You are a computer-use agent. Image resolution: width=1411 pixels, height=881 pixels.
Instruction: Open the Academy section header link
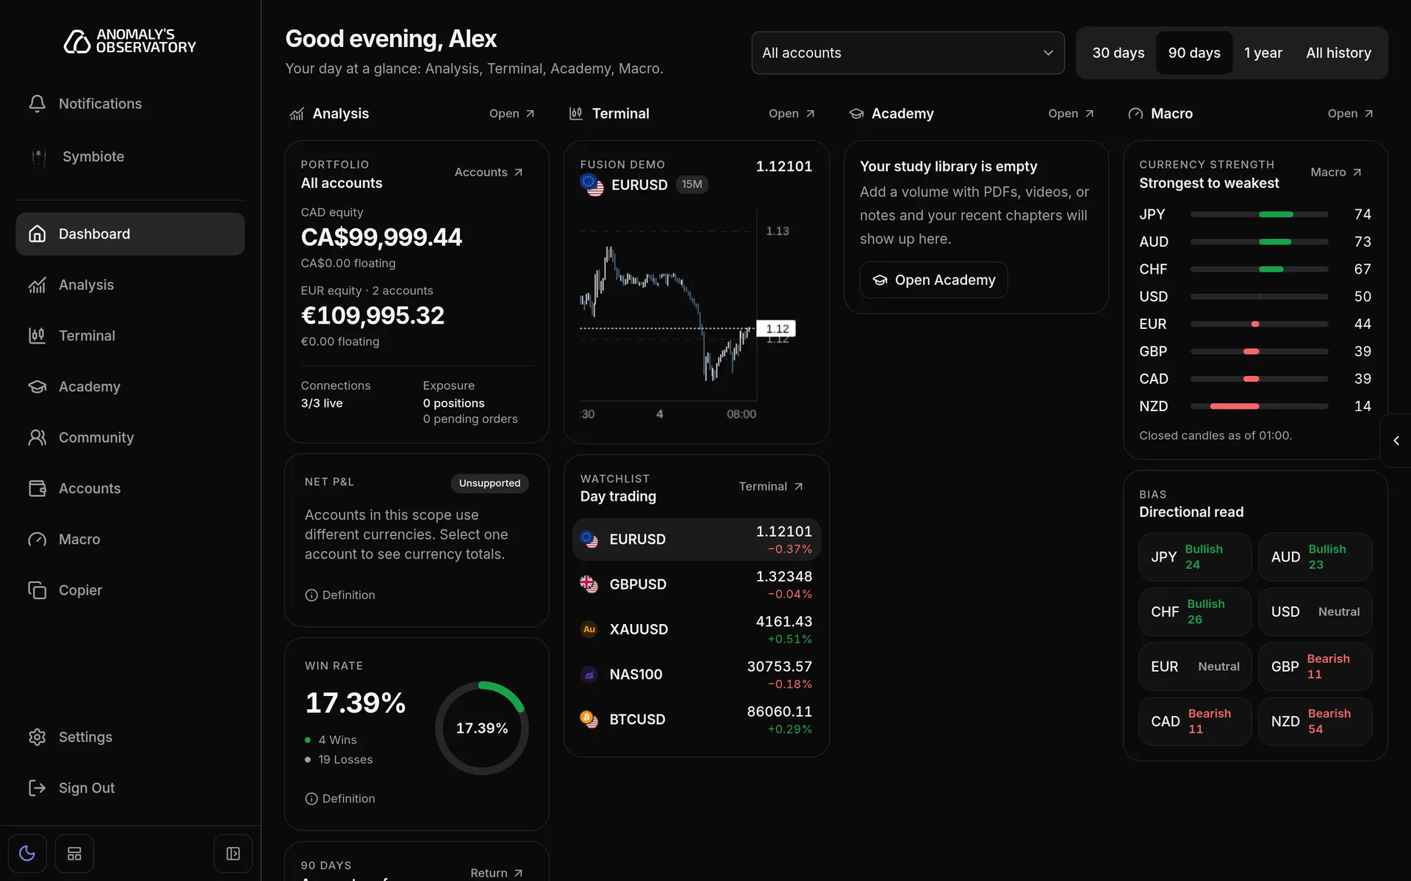1071,114
